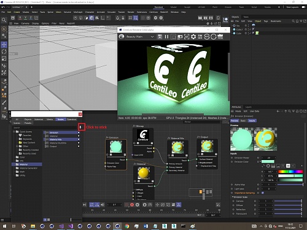Adjust the Alpha Map slider
The image size is (307, 230).
(290, 185)
